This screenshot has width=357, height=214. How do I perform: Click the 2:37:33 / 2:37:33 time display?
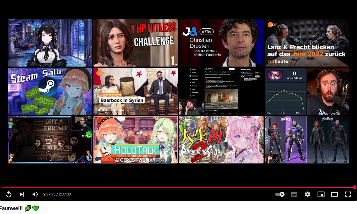(x=57, y=194)
